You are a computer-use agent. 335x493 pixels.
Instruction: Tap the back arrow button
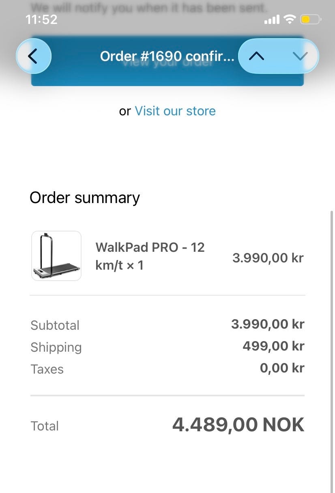click(34, 56)
